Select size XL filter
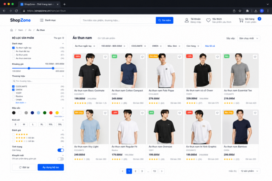The height and width of the screenshot is (181, 272). (x=42, y=124)
